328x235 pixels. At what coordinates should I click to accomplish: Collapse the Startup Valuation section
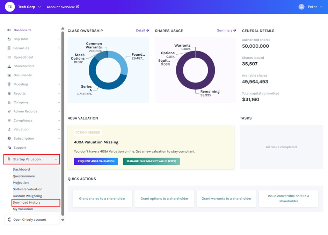[x=56, y=159]
